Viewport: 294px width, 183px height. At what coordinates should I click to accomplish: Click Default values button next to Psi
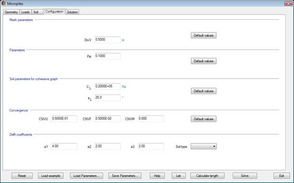coord(204,61)
